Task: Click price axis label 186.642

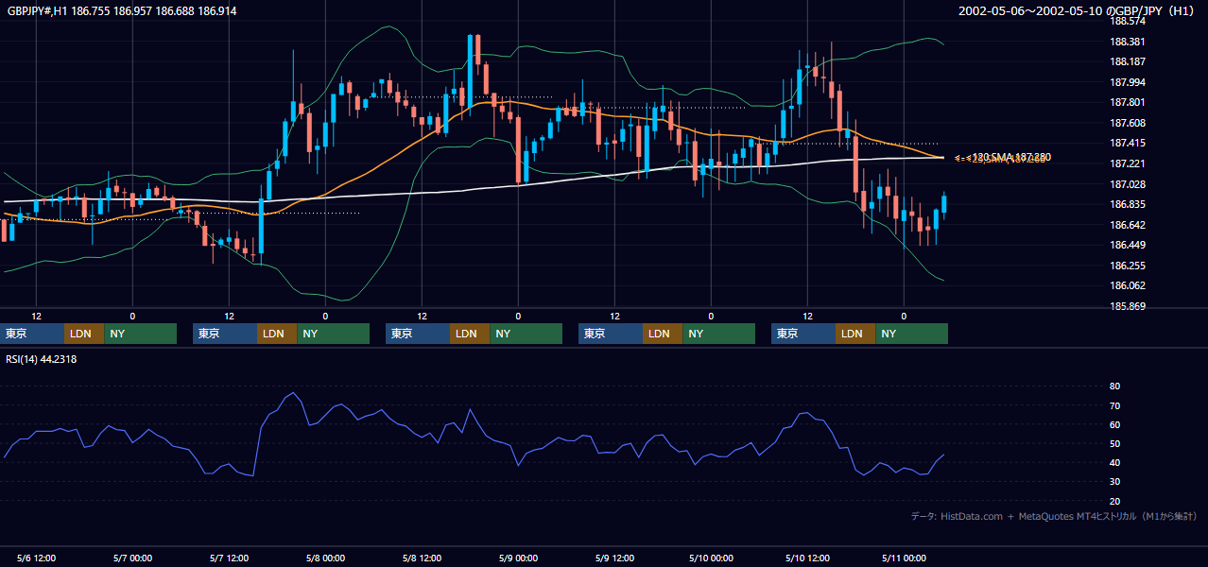Action: (1130, 225)
